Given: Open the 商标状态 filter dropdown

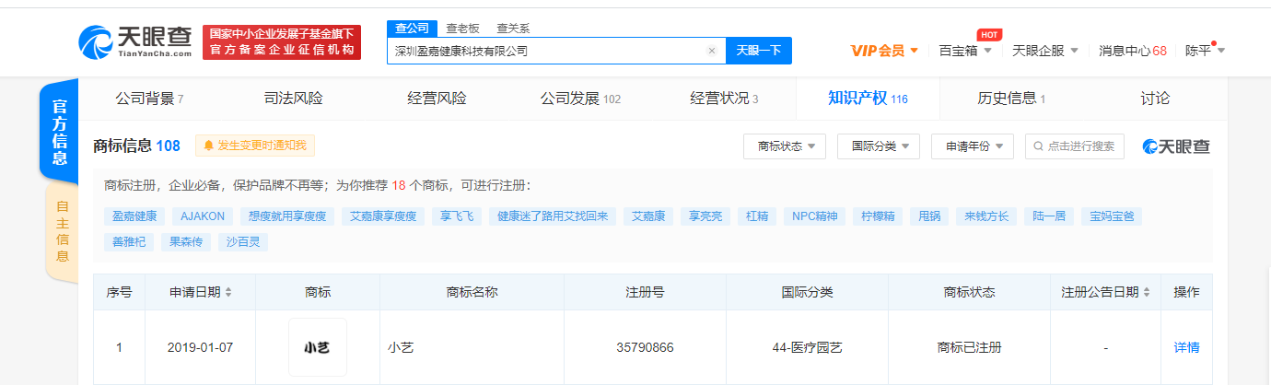Looking at the screenshot, I should pos(785,146).
